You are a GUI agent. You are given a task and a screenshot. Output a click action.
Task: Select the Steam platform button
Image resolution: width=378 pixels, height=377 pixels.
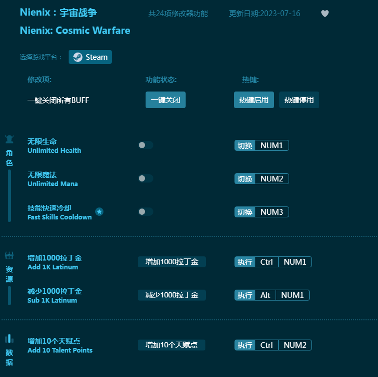[90, 57]
